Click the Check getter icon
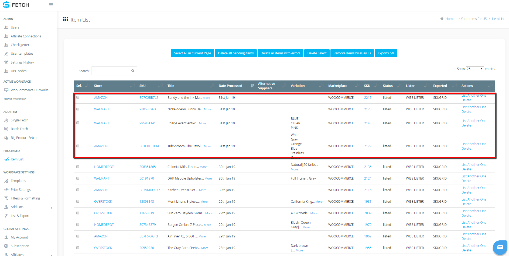 click(6, 45)
